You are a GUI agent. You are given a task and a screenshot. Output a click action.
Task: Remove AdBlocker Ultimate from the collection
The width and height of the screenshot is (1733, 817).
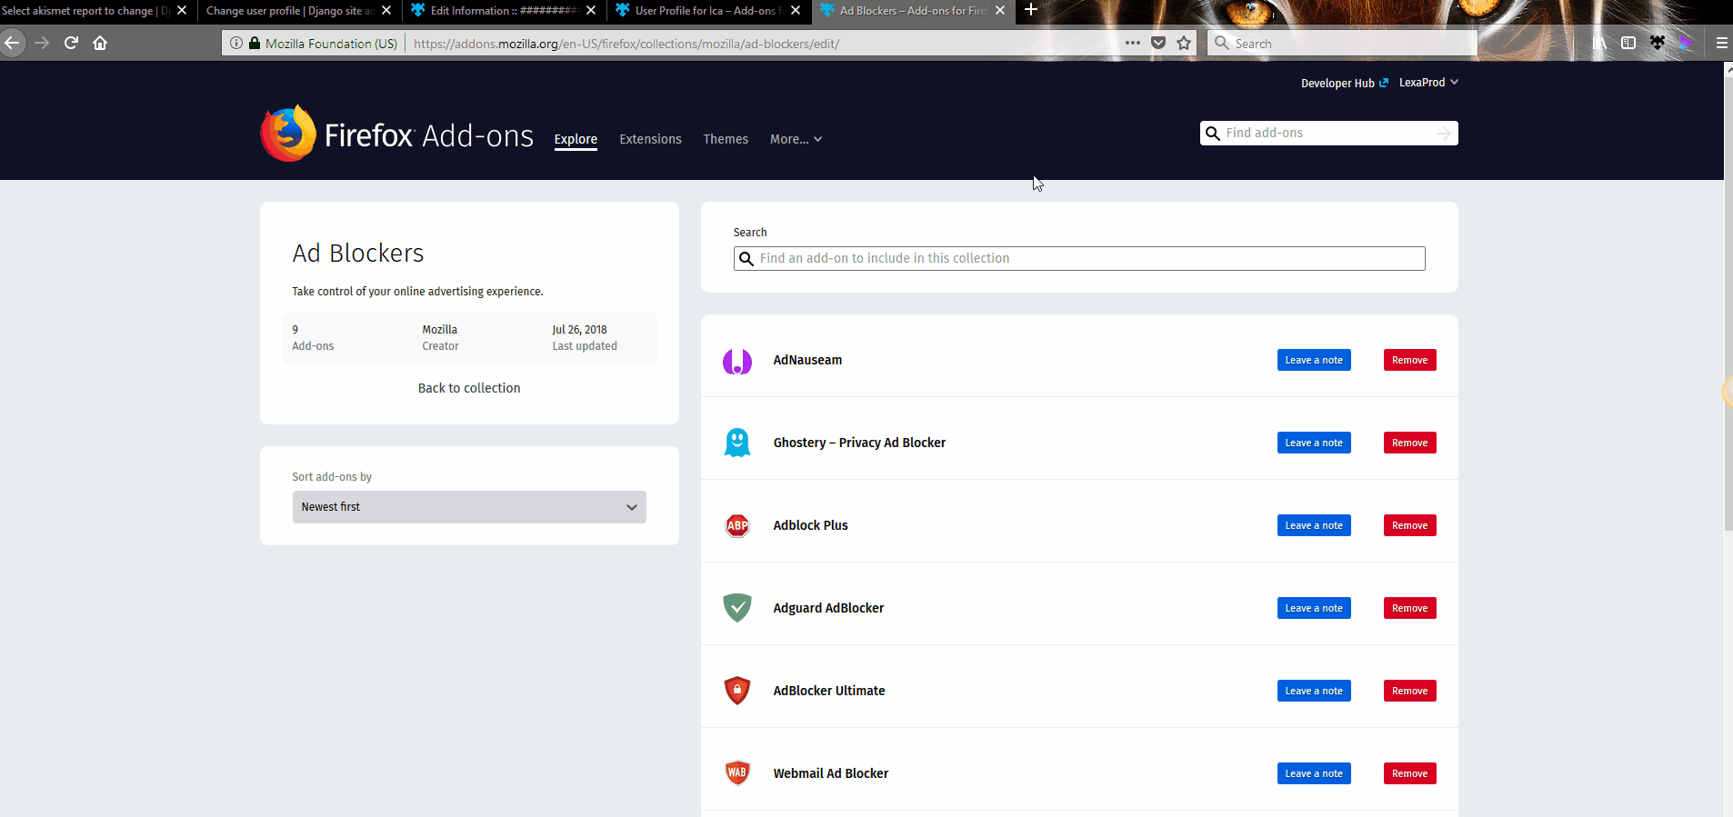click(1410, 691)
